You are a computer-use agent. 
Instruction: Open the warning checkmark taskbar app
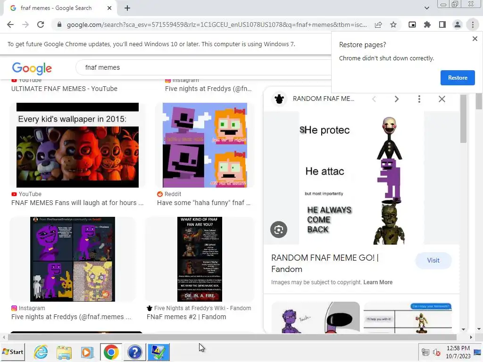[x=158, y=352]
